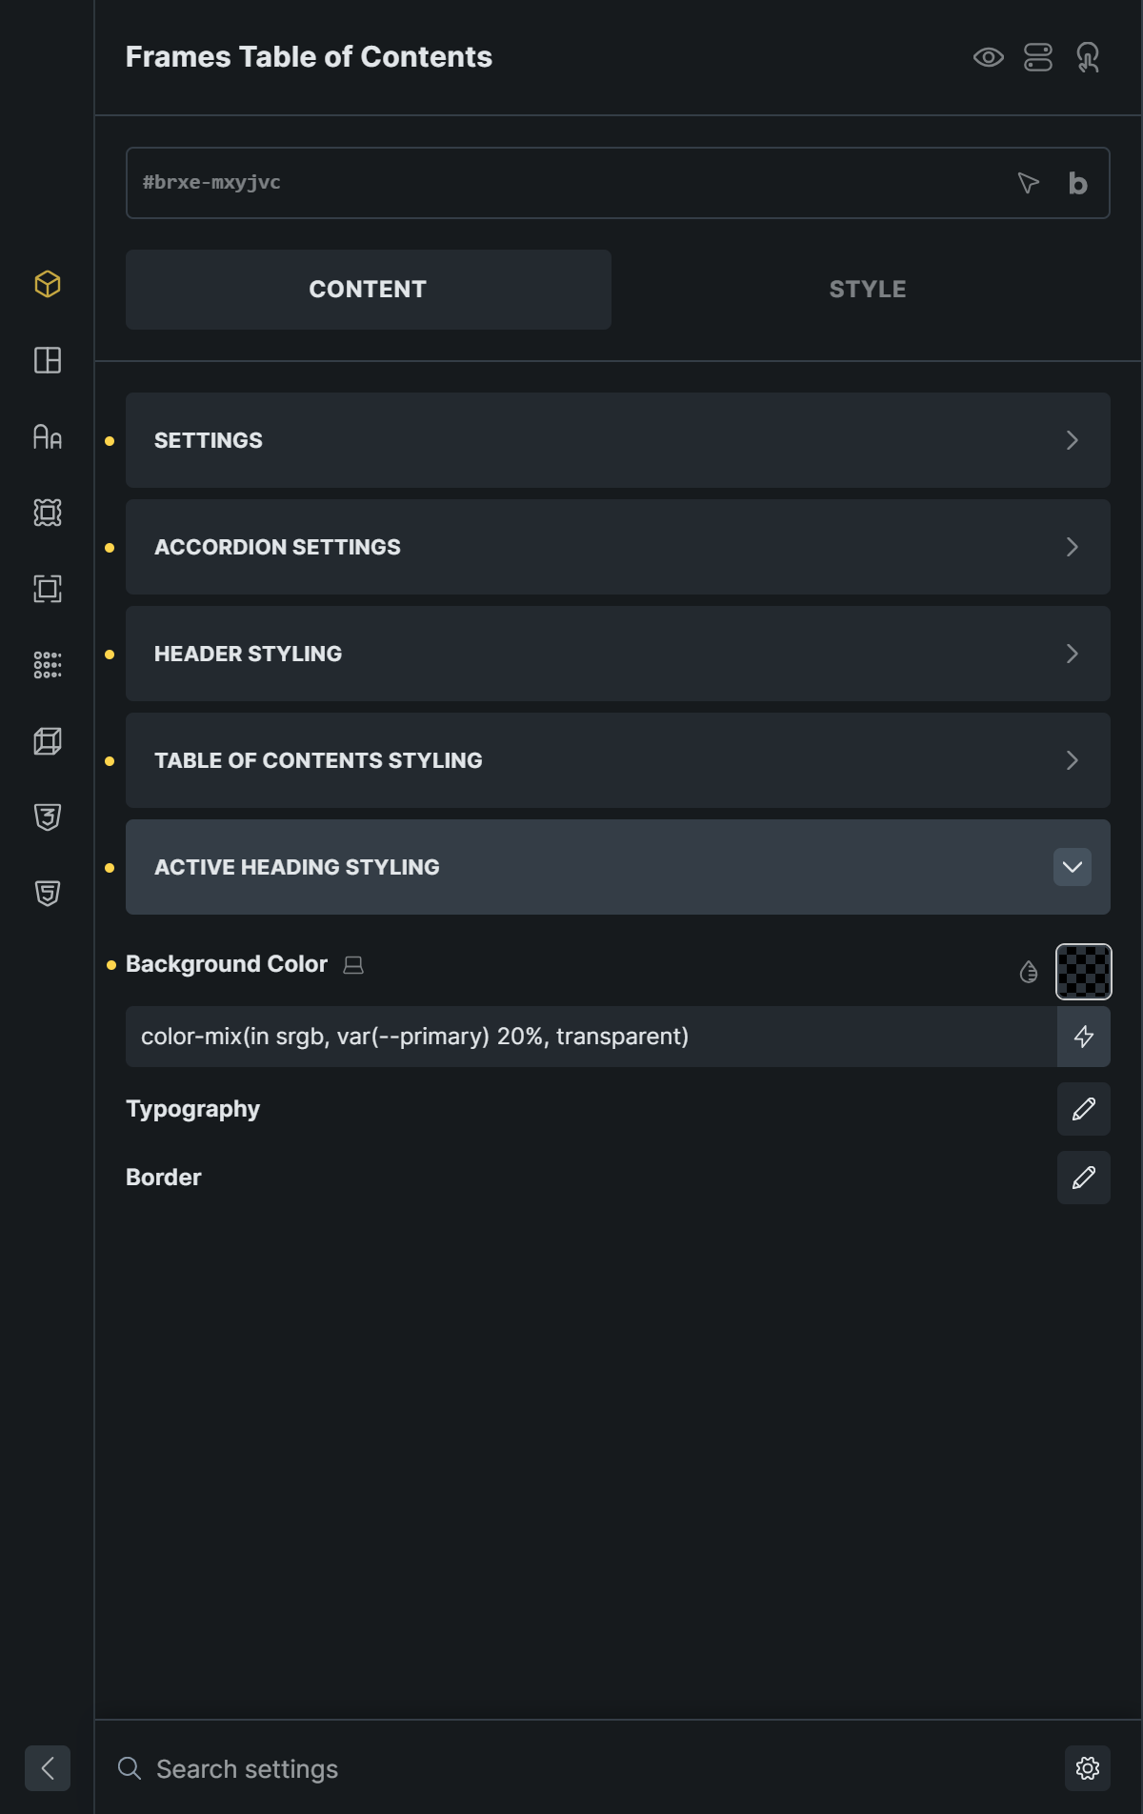Click the corner-bracket frame icon in sidebar
The height and width of the screenshot is (1814, 1143).
point(48,589)
